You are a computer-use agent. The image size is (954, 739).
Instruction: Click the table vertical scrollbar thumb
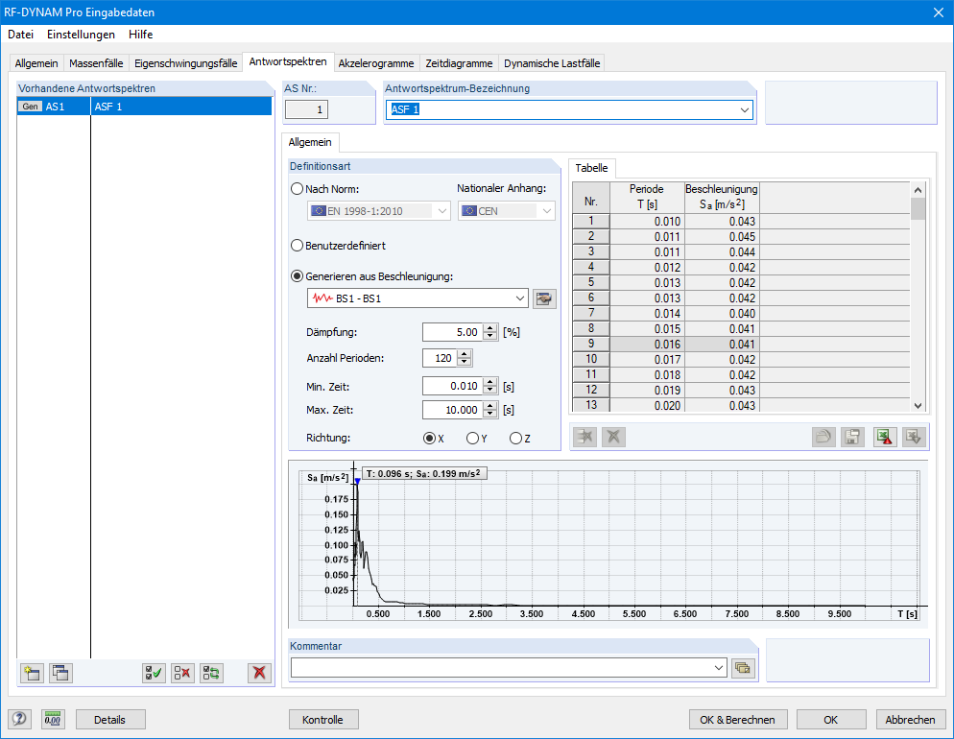tap(918, 208)
